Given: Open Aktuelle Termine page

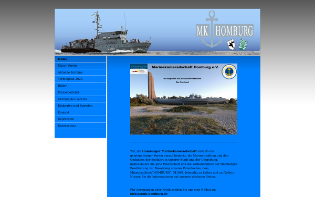Looking at the screenshot, I should pos(80,72).
